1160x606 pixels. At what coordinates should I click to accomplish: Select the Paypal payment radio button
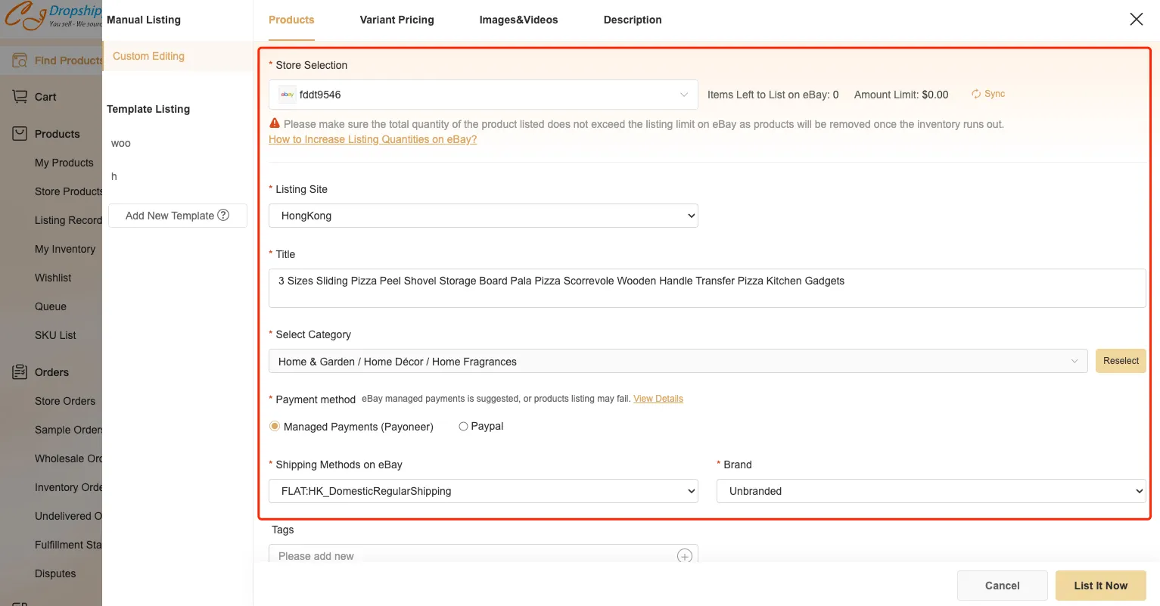[463, 427]
